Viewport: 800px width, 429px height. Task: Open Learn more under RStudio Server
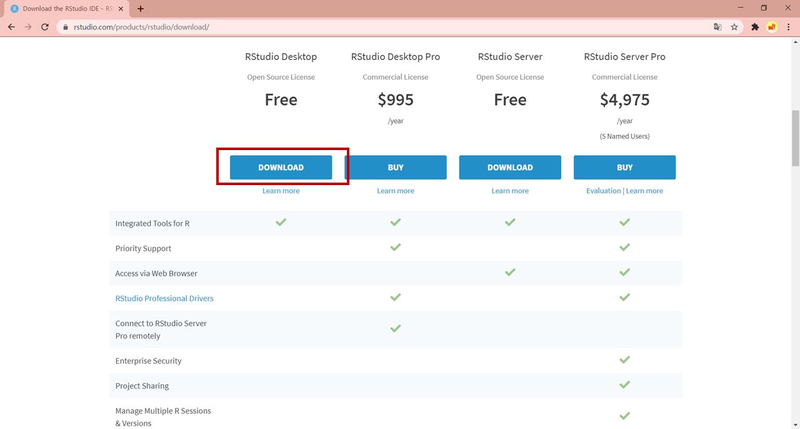[510, 191]
